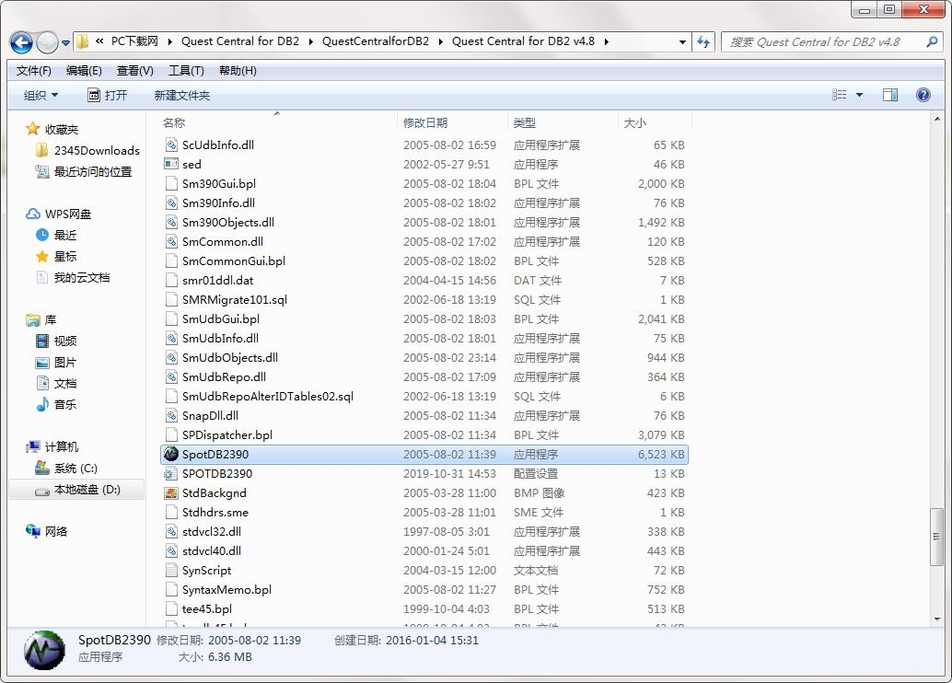This screenshot has height=683, width=952.
Task: Select the SmCommon.dll file icon
Action: tap(171, 242)
